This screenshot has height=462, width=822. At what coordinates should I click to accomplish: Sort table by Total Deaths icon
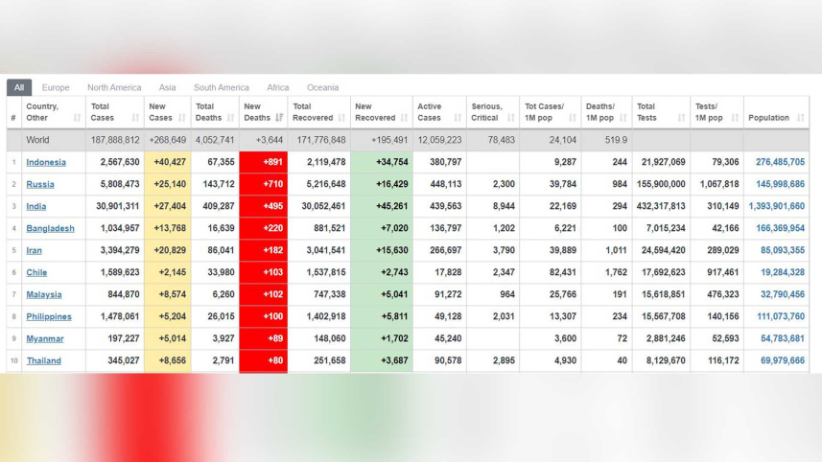pyautogui.click(x=230, y=118)
